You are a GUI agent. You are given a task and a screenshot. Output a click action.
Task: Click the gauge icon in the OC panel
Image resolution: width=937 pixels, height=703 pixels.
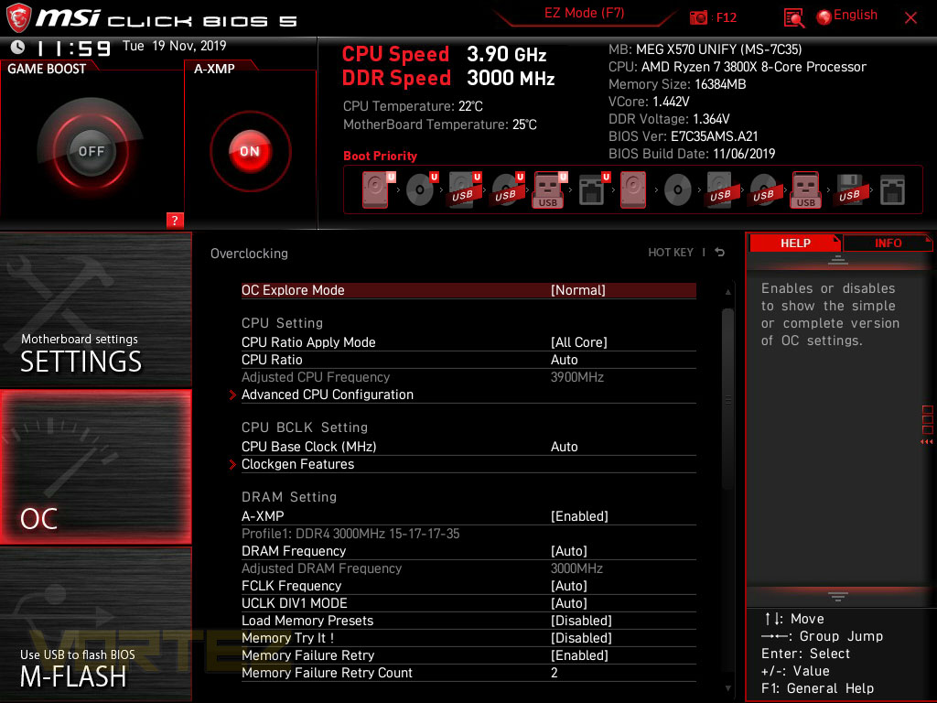coord(59,458)
